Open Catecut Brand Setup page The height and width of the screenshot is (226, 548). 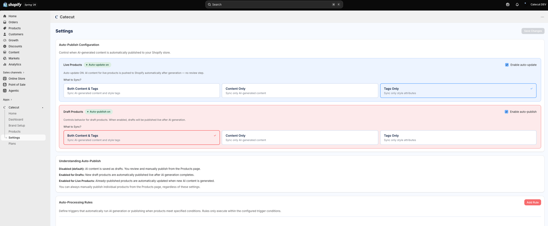pyautogui.click(x=17, y=126)
